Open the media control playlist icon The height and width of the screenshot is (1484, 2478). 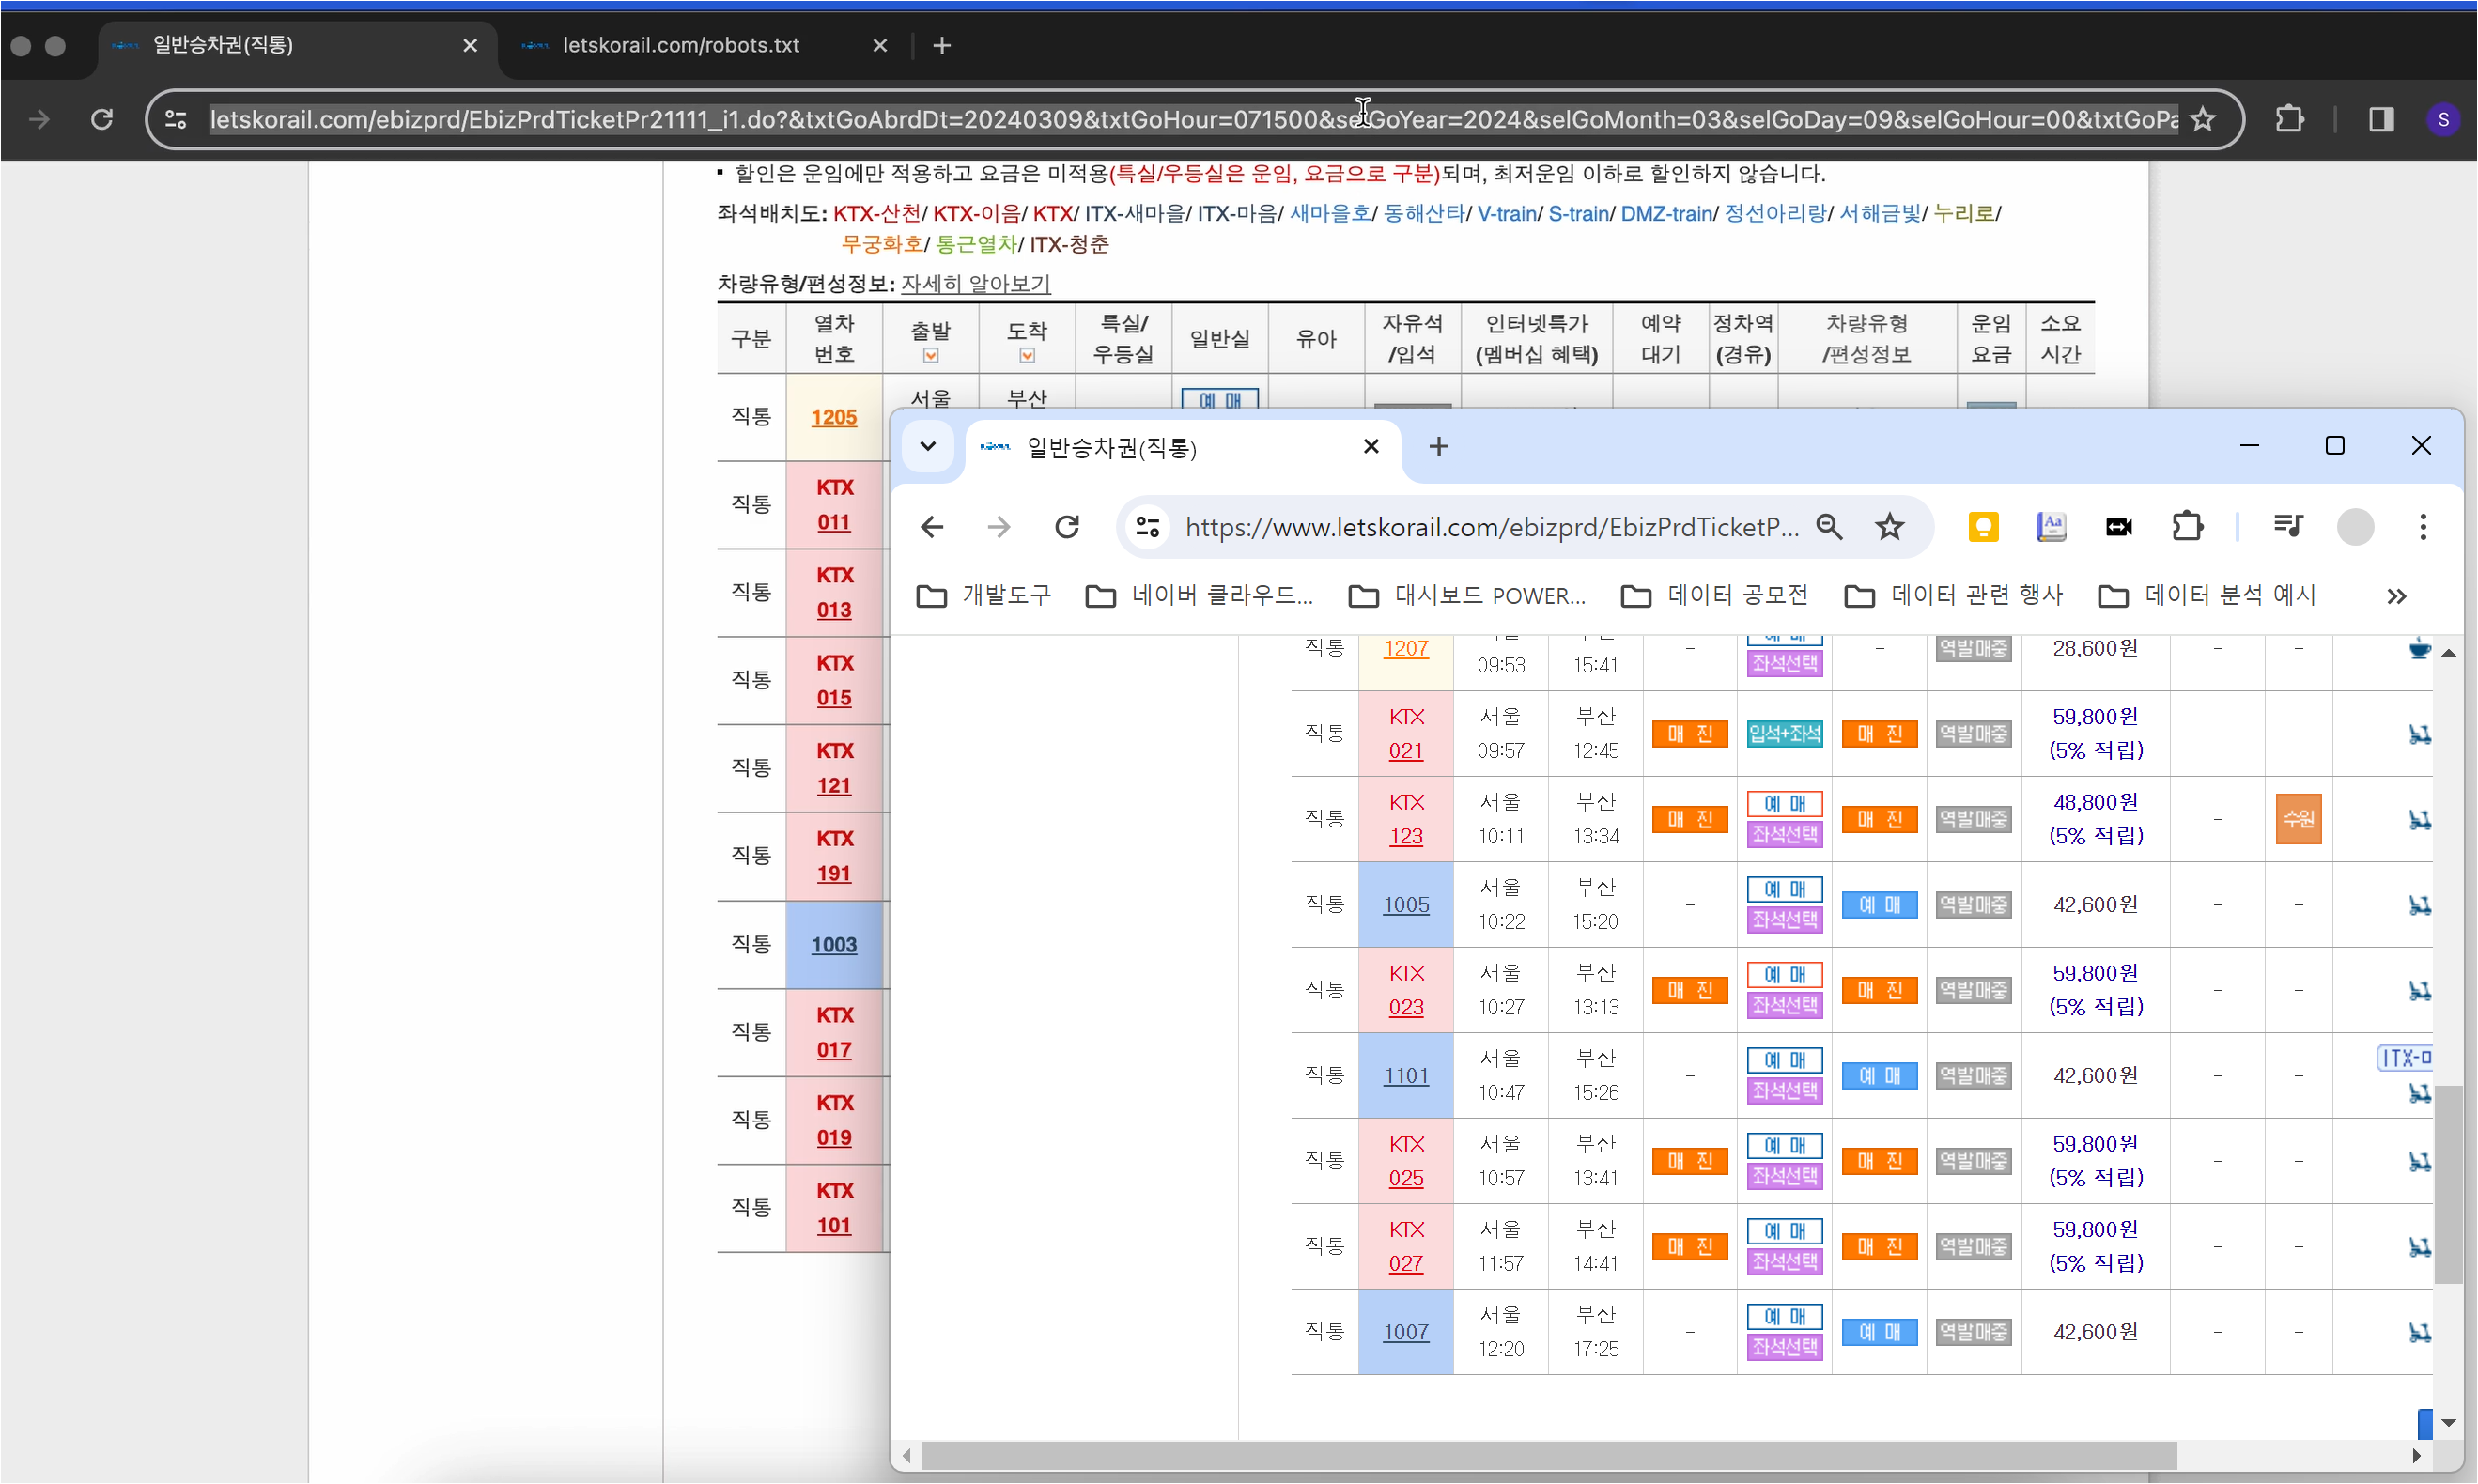click(x=2288, y=526)
